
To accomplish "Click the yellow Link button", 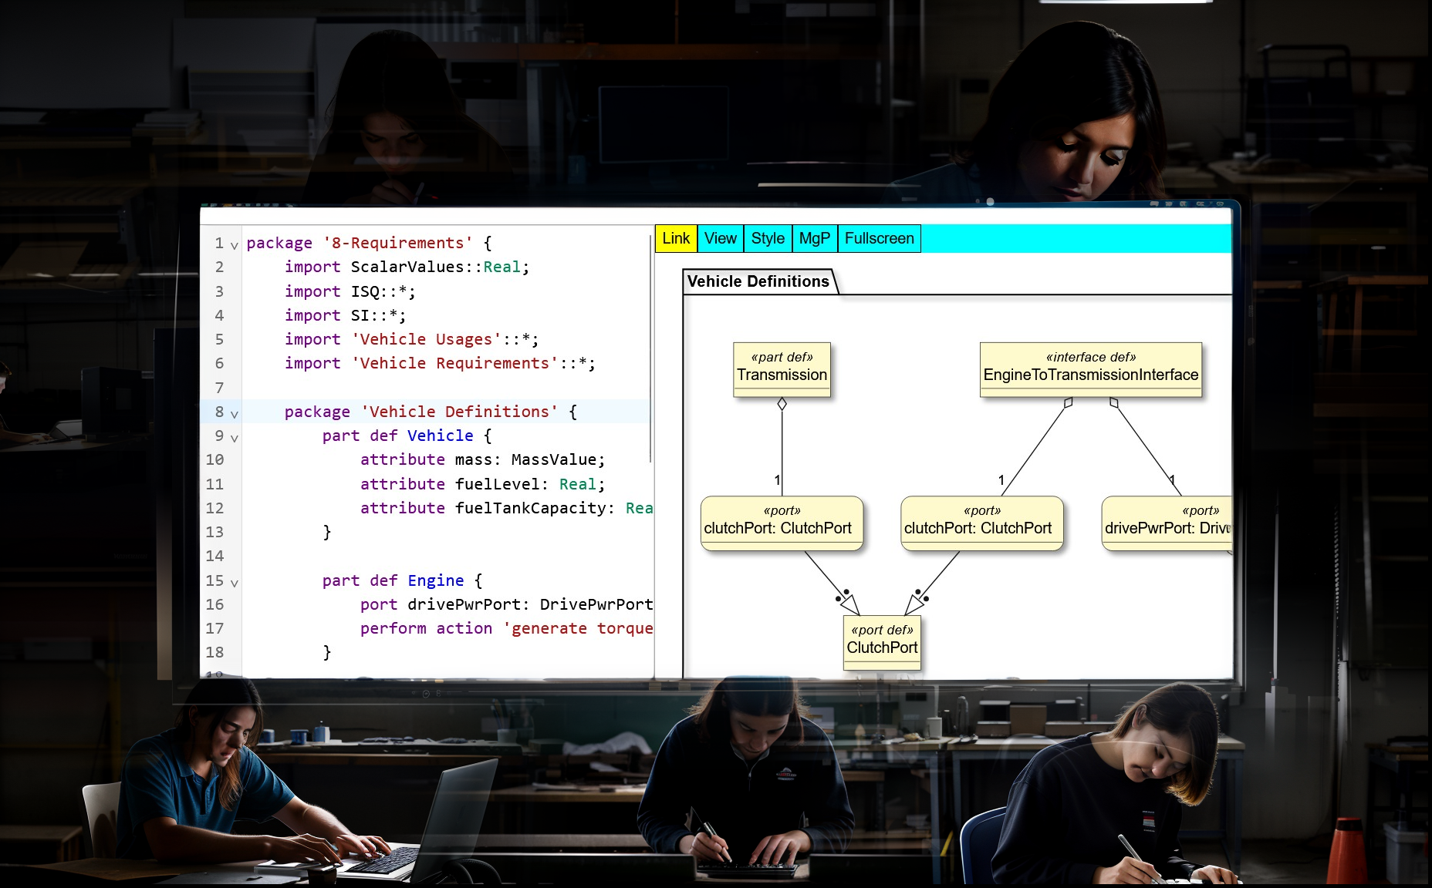I will click(x=676, y=238).
